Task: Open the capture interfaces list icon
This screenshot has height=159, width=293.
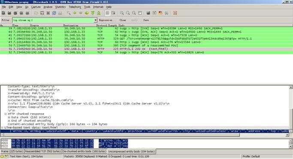Action: [3, 13]
